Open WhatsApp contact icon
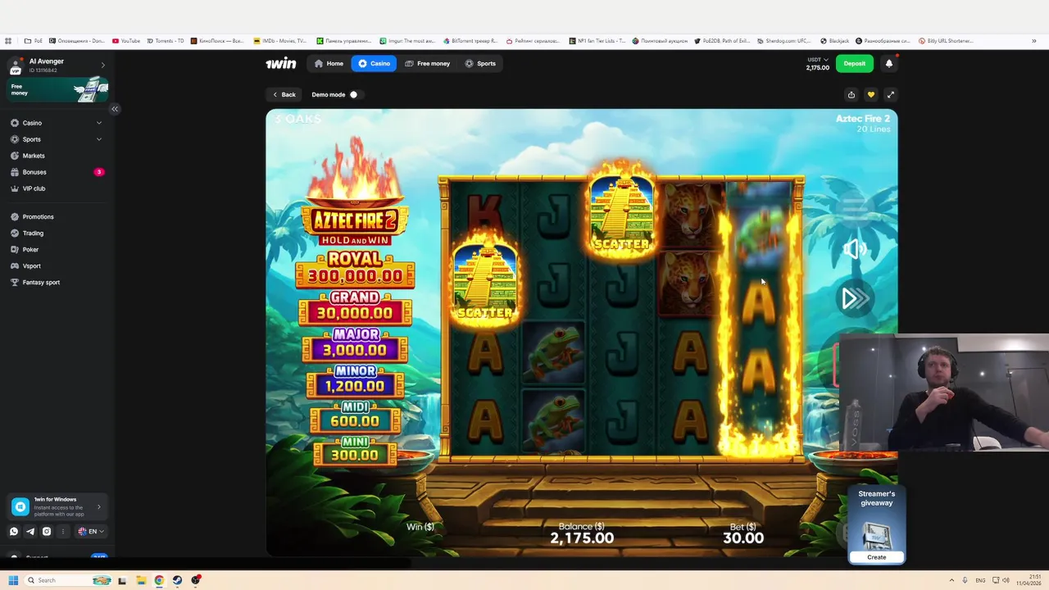 (x=14, y=531)
